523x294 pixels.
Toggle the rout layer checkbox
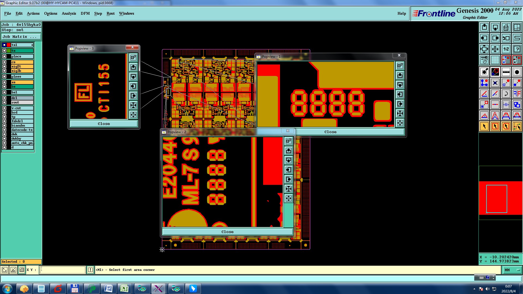[4, 102]
